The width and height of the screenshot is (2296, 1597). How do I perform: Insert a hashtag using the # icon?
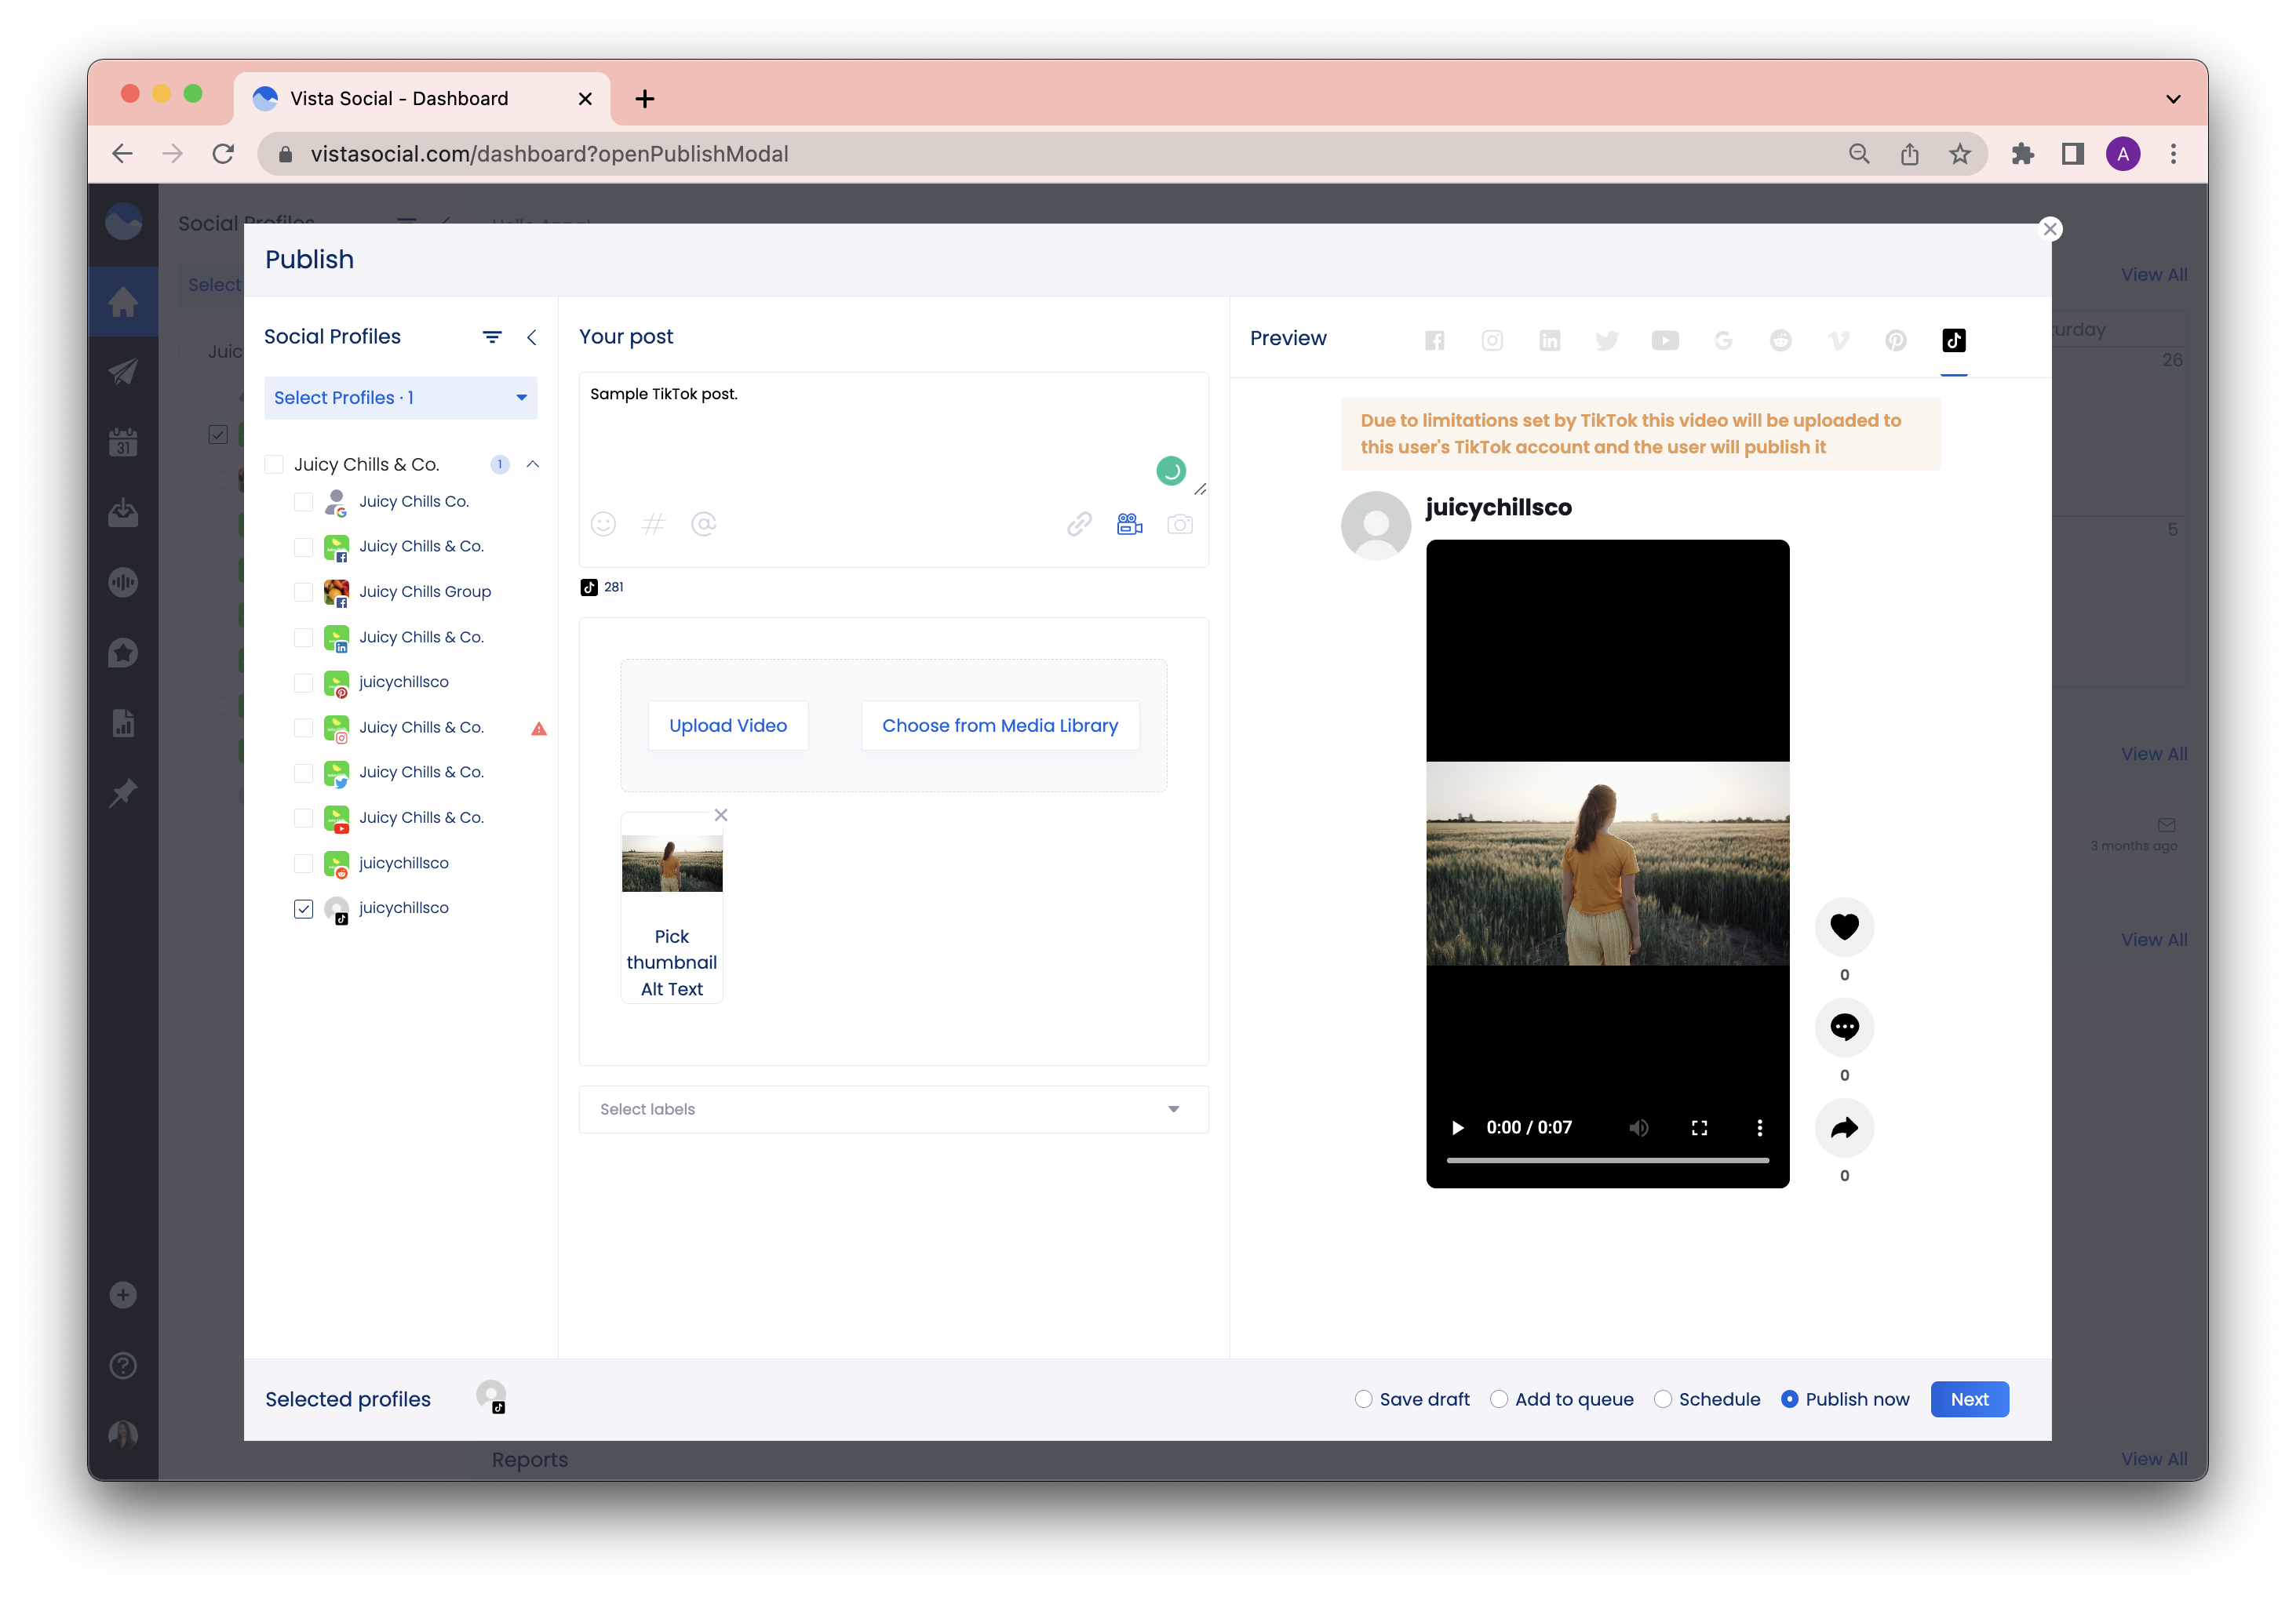(653, 524)
